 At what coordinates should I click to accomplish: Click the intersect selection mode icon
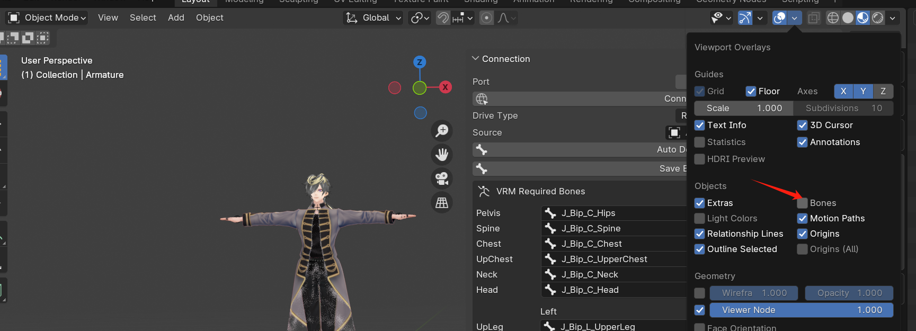(x=43, y=38)
